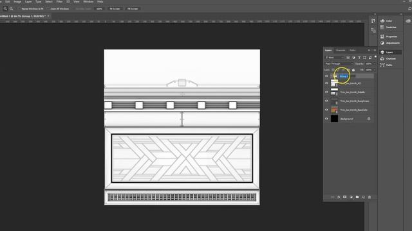The image size is (412, 231).
Task: Open the Fill slider dropdown arrow
Action: point(375,70)
